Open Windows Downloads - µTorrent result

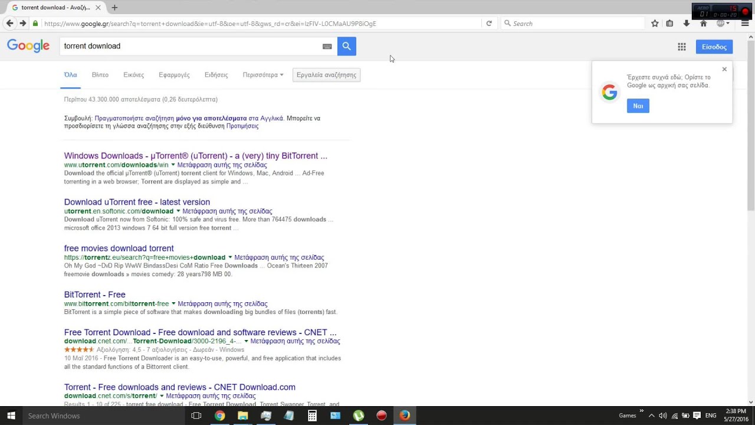(x=196, y=156)
